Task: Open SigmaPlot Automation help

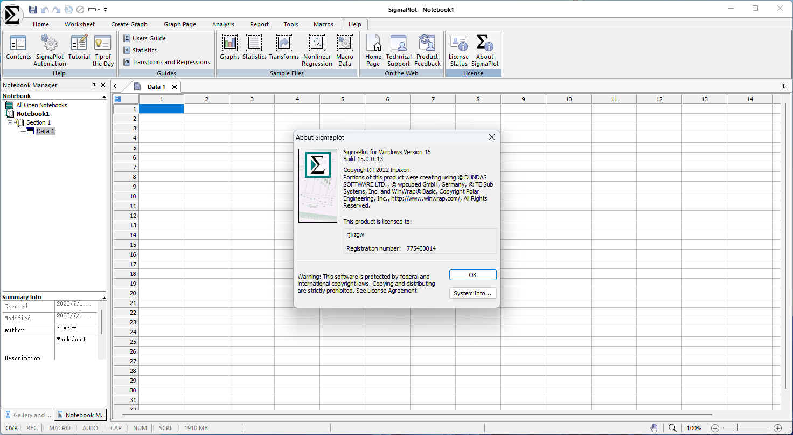Action: click(x=50, y=50)
